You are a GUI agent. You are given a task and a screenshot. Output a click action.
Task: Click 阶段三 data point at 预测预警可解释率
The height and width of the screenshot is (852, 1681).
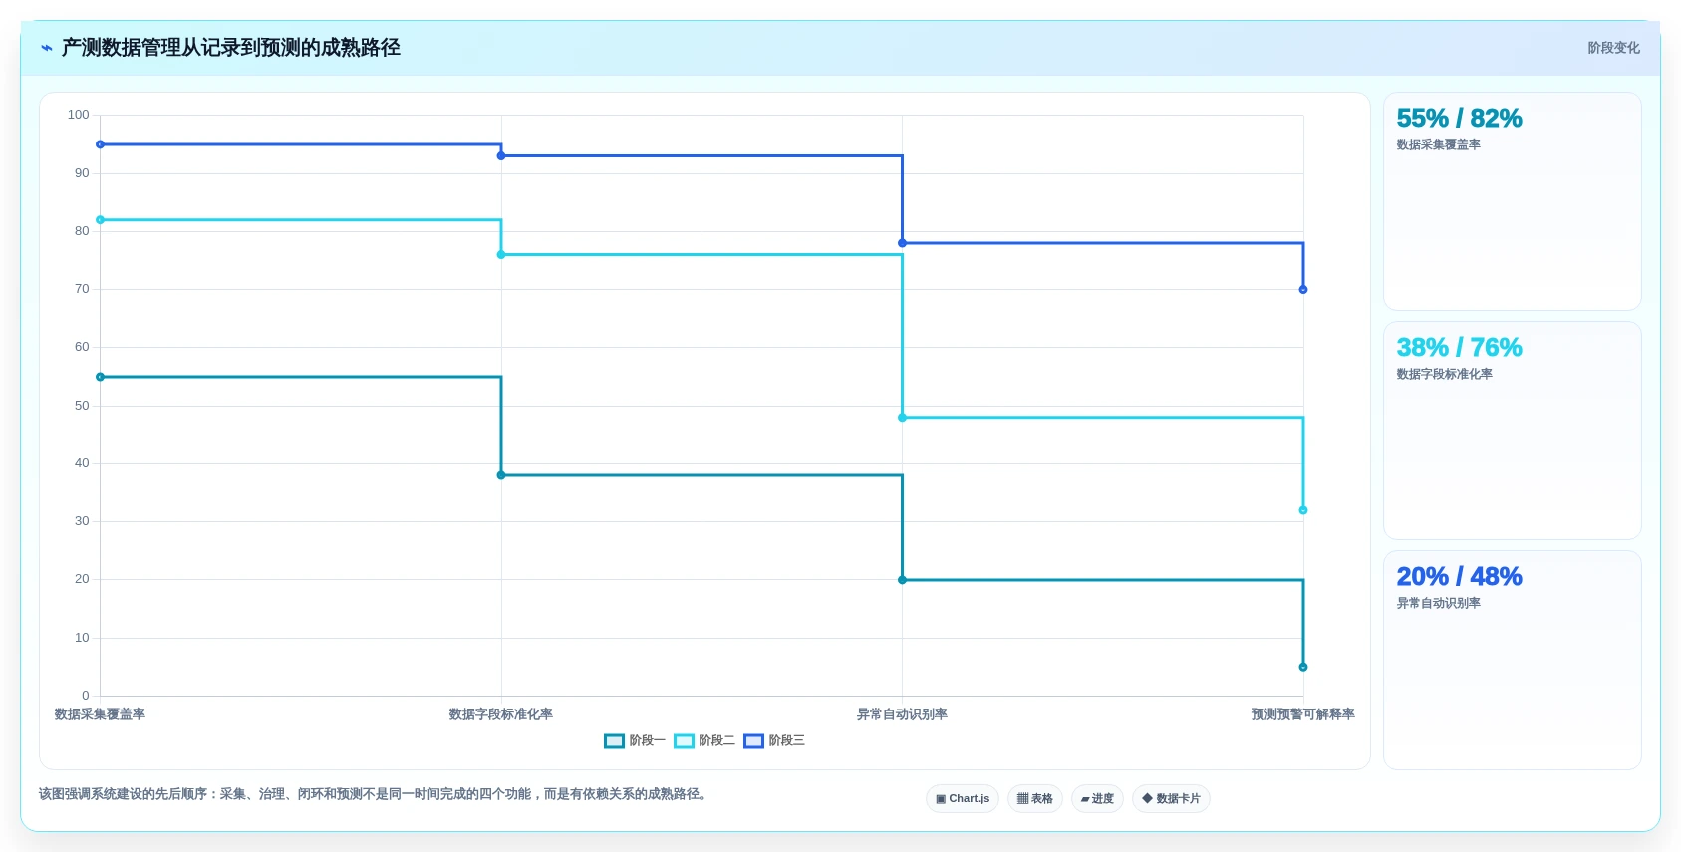[x=1303, y=290]
